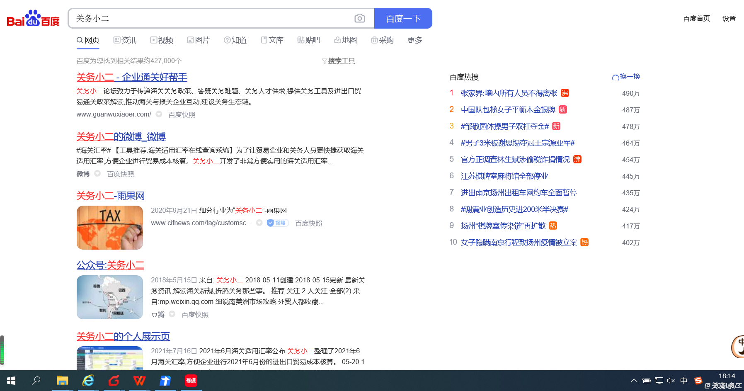Open hot search #邹敬园体操男子双杠夺金#
Viewport: 744px width, 391px height.
point(505,126)
